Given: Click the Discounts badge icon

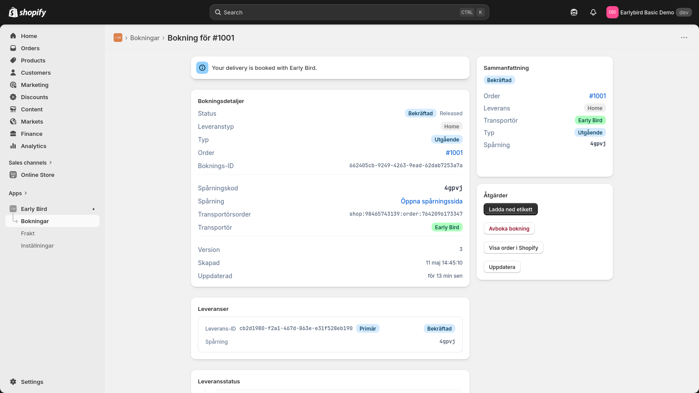Looking at the screenshot, I should (13, 97).
